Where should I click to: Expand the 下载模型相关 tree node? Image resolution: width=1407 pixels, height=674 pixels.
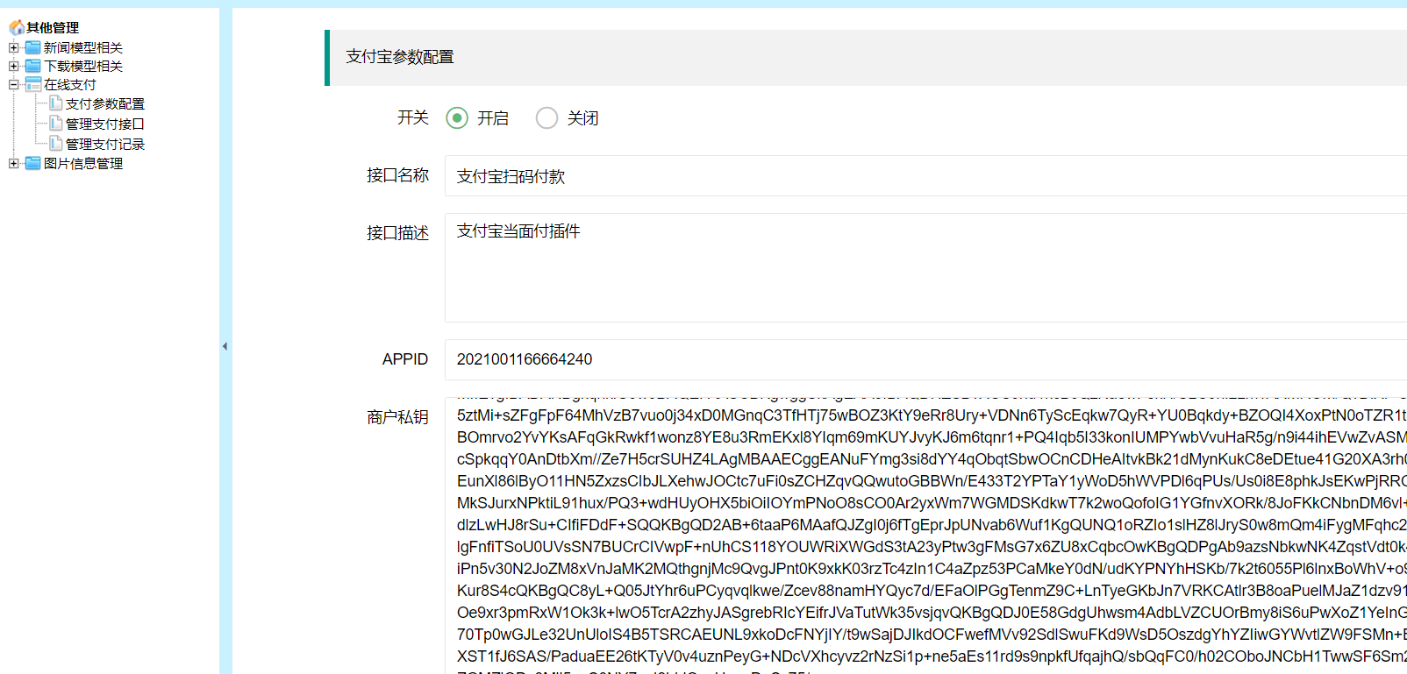coord(13,66)
